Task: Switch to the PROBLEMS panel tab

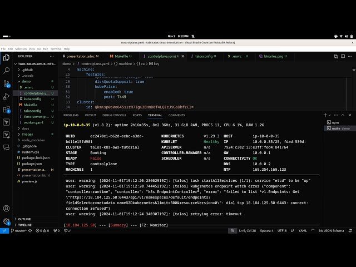Action: (71, 115)
